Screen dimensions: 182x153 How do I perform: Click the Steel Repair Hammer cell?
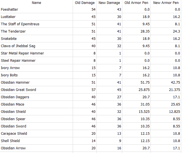coord(18,61)
